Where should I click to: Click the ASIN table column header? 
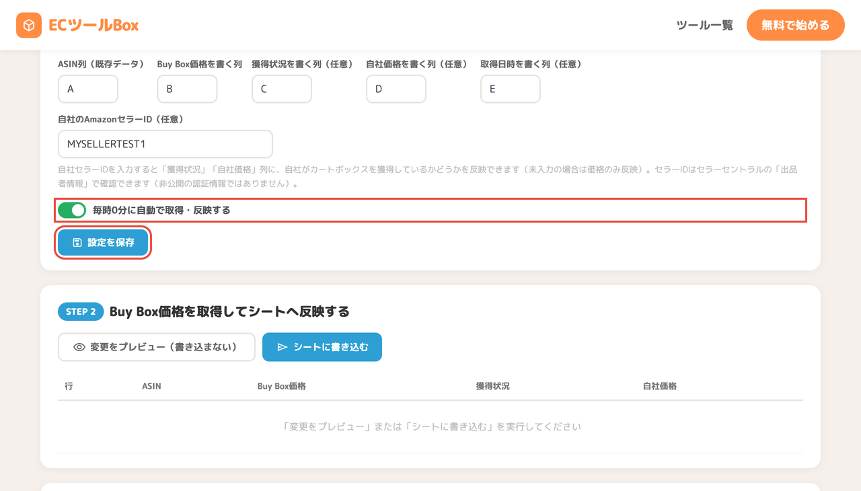tap(151, 386)
